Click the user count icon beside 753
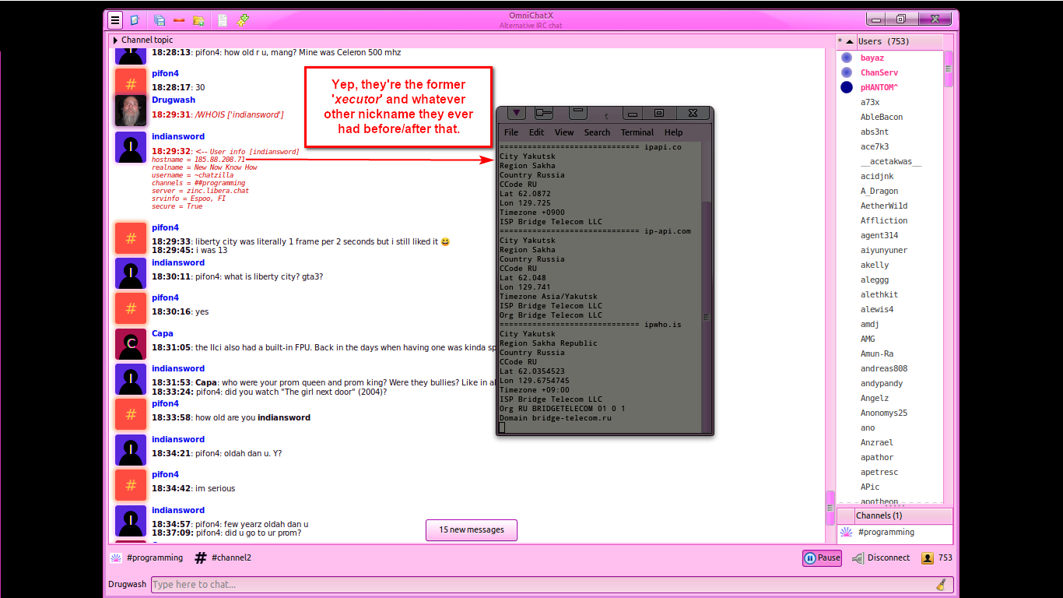Image resolution: width=1063 pixels, height=598 pixels. (928, 558)
